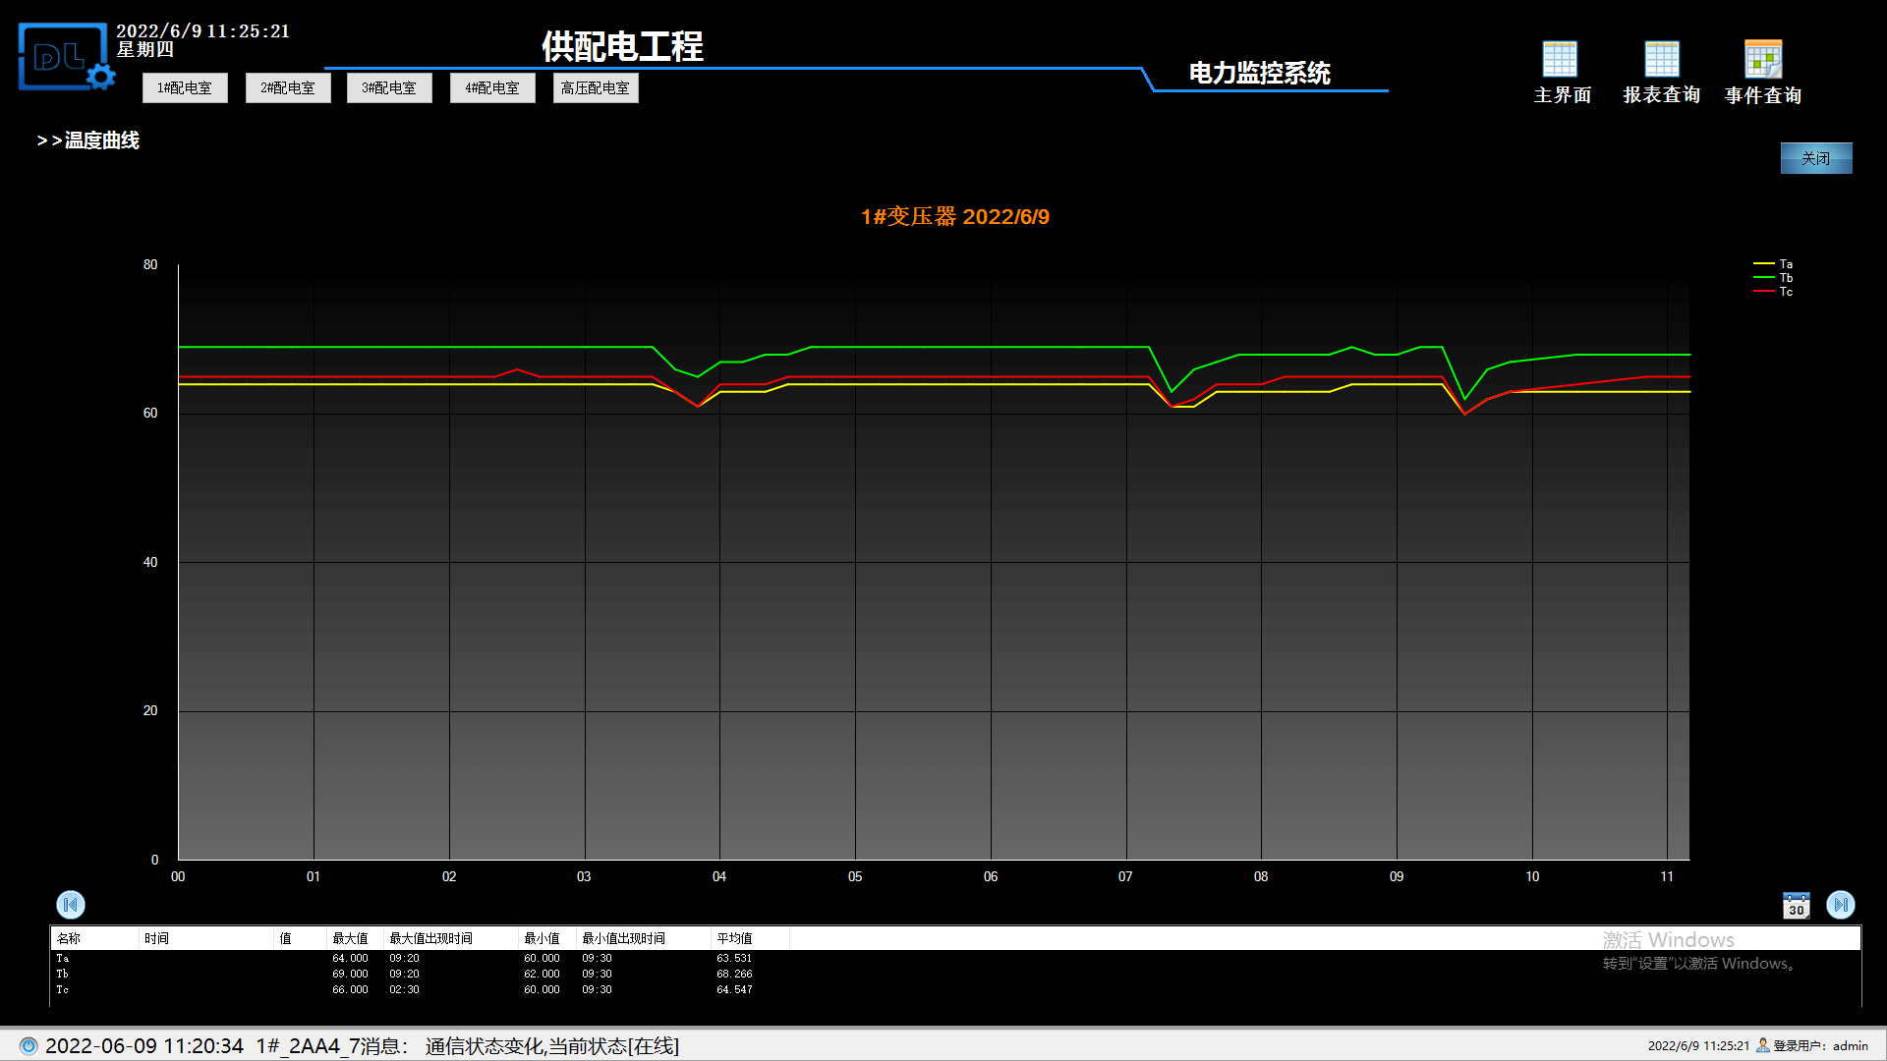This screenshot has width=1887, height=1061.
Task: Toggle the Tb green legend entry
Action: tap(1774, 278)
